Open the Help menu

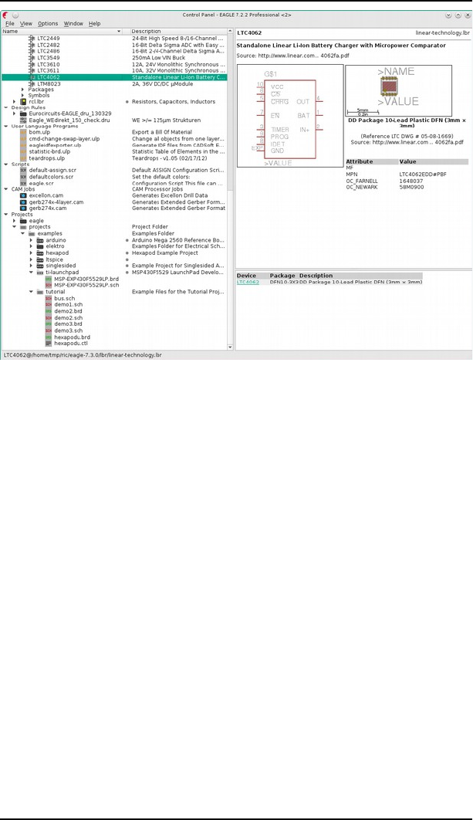pyautogui.click(x=95, y=23)
